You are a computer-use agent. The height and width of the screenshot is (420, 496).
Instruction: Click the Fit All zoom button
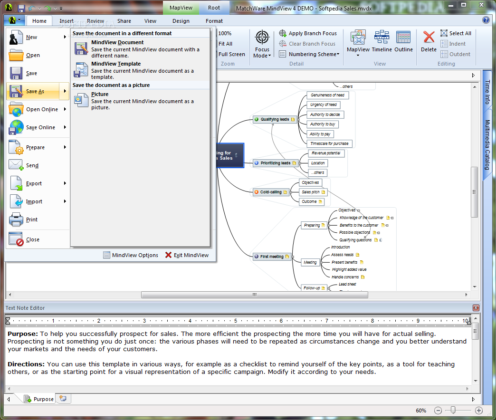tap(225, 44)
